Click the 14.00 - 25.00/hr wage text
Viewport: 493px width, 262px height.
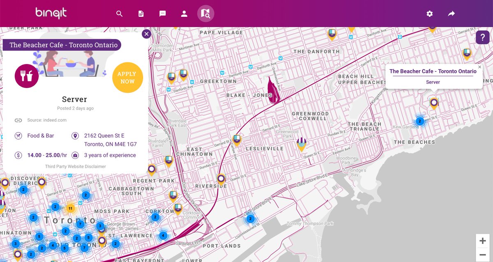click(x=47, y=155)
